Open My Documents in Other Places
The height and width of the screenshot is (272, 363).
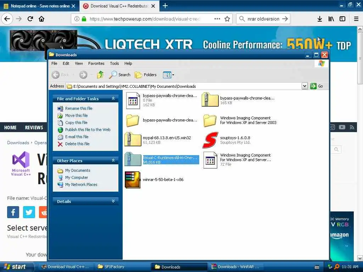click(x=78, y=170)
